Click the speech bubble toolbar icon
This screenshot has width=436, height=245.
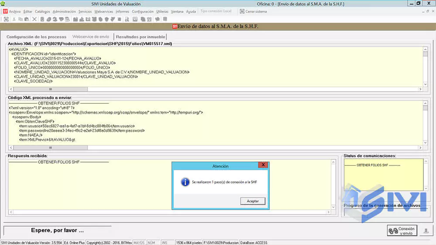[157, 19]
